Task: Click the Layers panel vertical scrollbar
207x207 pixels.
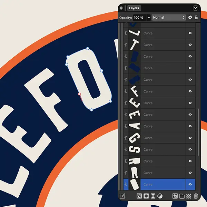Action: [x=198, y=132]
